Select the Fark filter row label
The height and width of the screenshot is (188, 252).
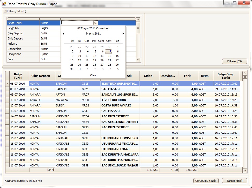point(10,59)
